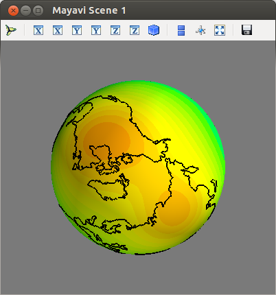Minimize the Mayavi Scene 1 window
This screenshot has width=276, height=295.
click(25, 11)
